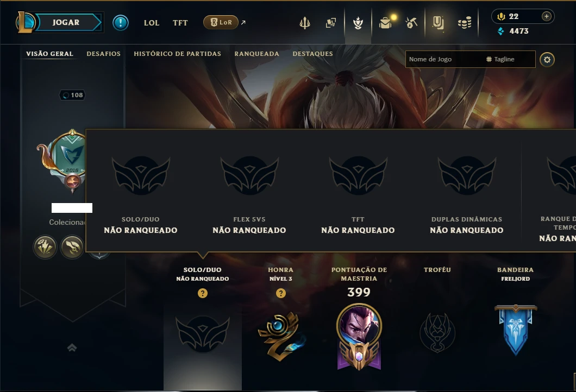576x392 pixels.
Task: Open profile settings gear icon
Action: click(x=547, y=60)
